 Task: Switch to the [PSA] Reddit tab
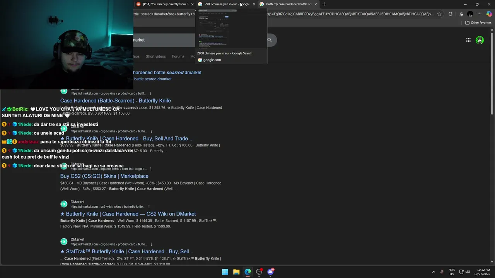(165, 4)
